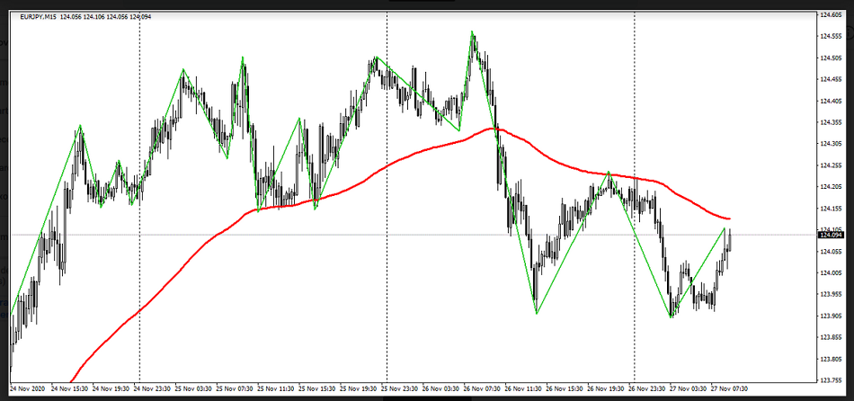
Task: Click the 25 Nov 07:30 time label
Action: [234, 391]
